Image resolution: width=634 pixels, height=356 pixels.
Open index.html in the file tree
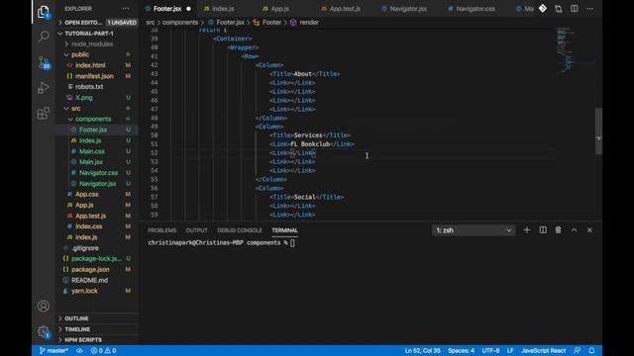click(x=97, y=65)
